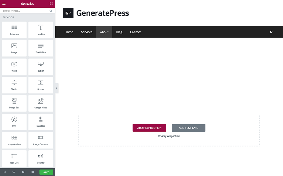Click the help question mark icon
This screenshot has width=283, height=176.
[23, 172]
